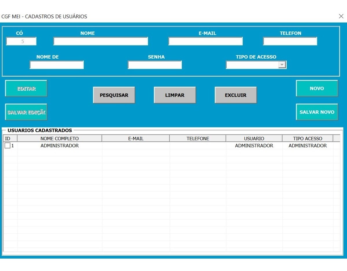Click the TELEFONE column header
The image size is (347, 271).
point(198,138)
